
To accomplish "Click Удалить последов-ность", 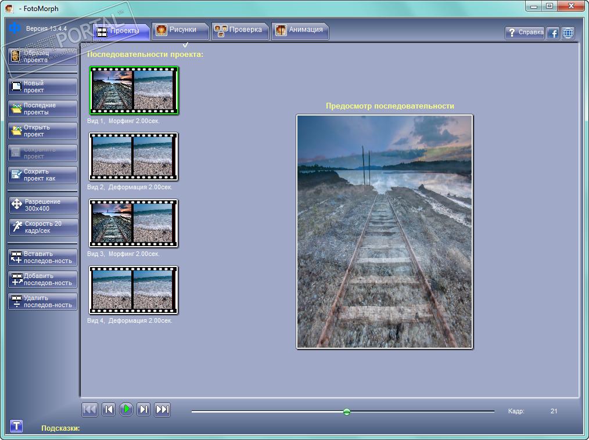I will pyautogui.click(x=42, y=301).
